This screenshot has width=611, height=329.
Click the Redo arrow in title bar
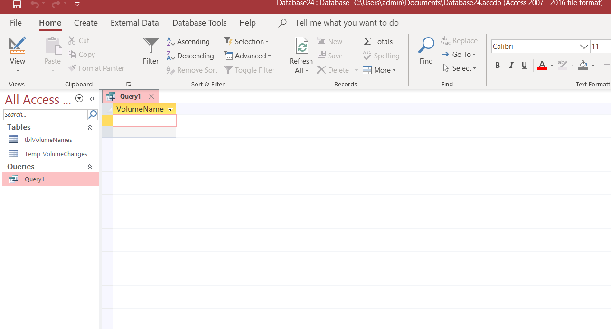tap(56, 4)
